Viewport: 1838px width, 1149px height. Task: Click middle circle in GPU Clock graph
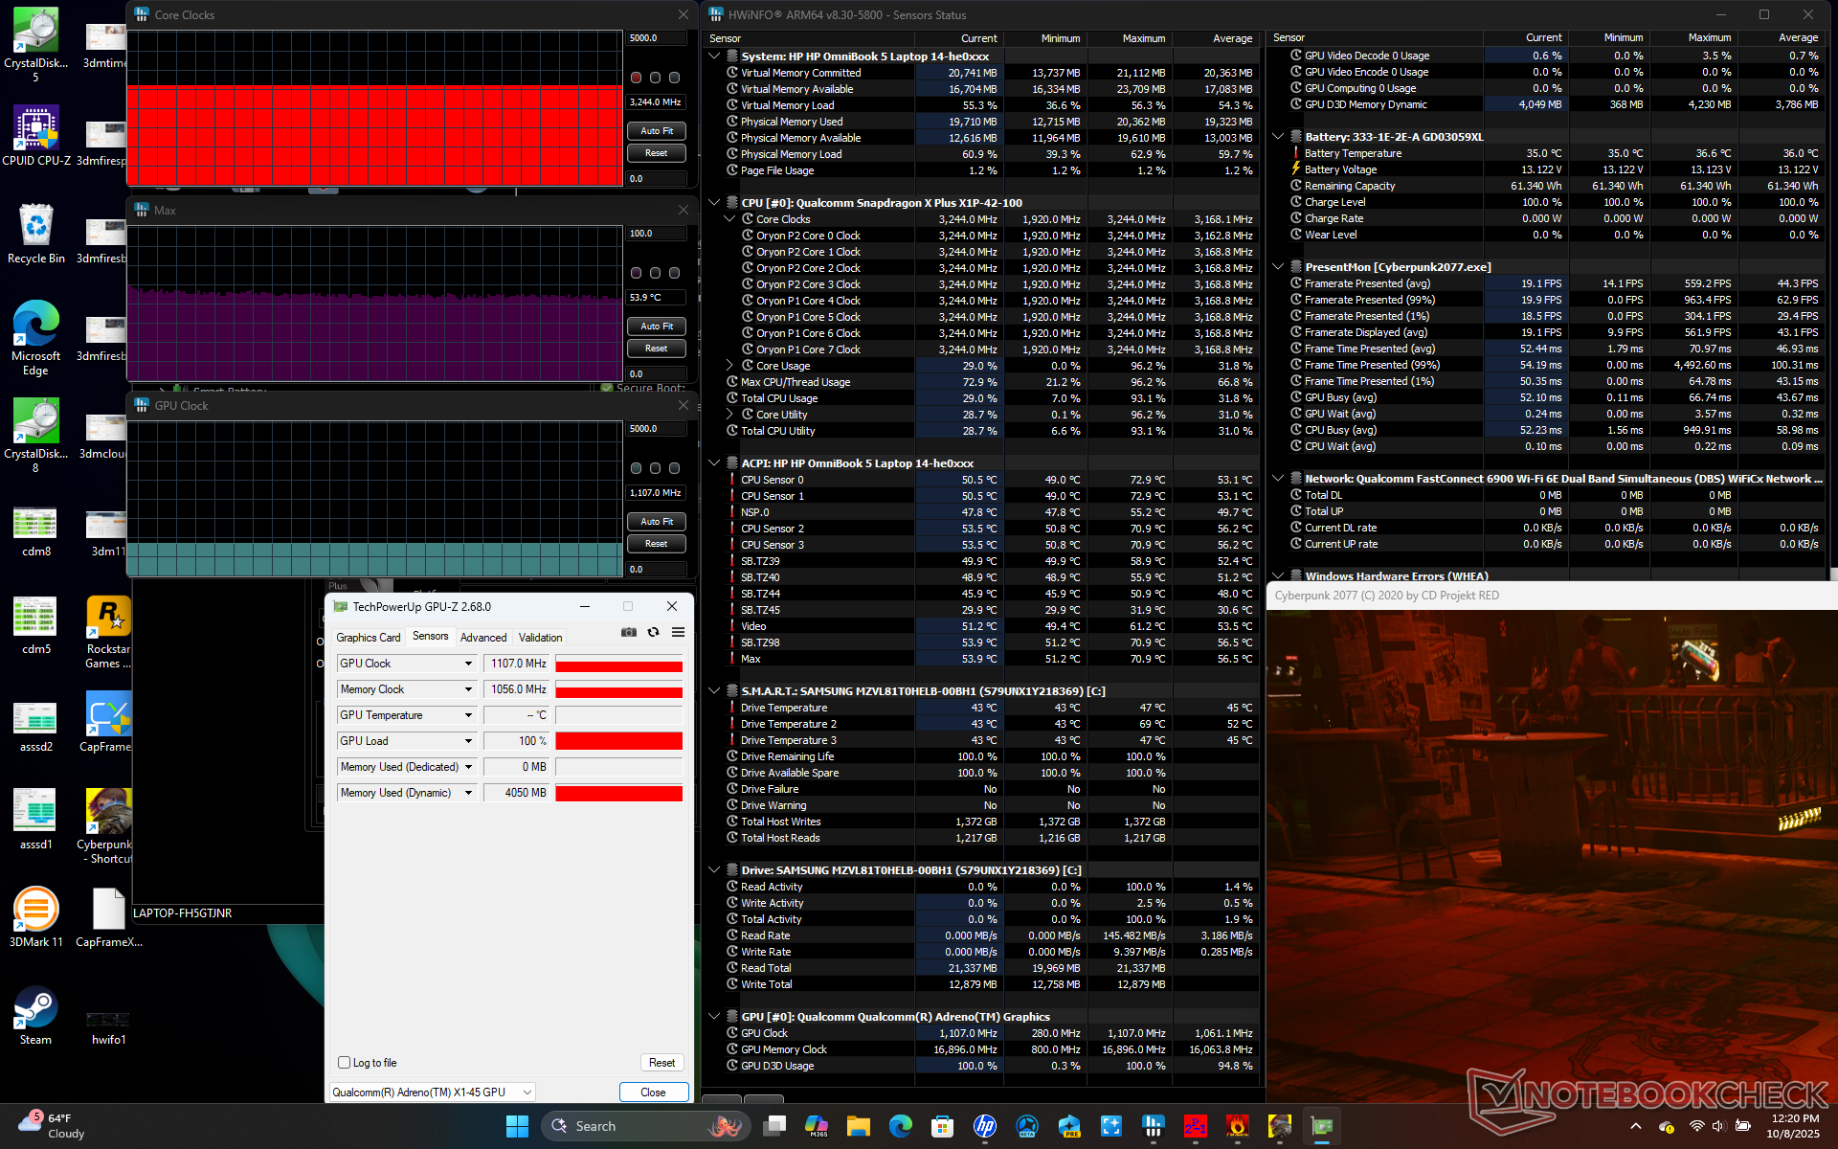click(x=655, y=468)
